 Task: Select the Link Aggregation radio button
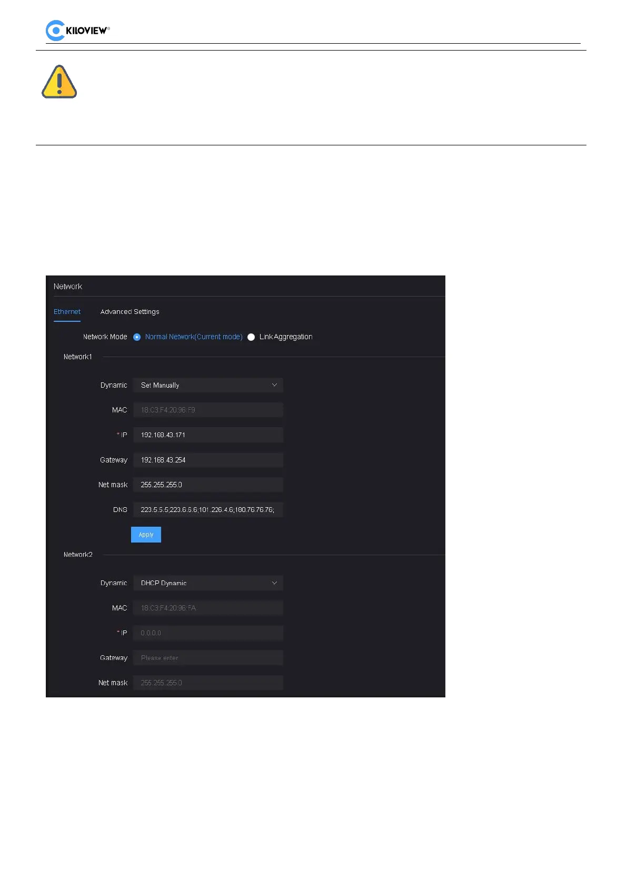tap(251, 337)
